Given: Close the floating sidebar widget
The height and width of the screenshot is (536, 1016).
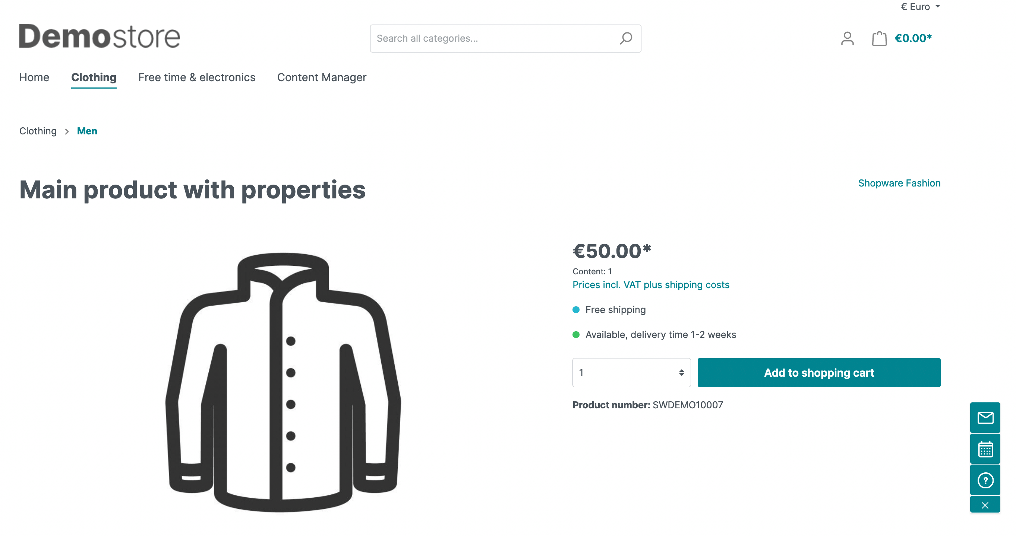Looking at the screenshot, I should (x=985, y=505).
